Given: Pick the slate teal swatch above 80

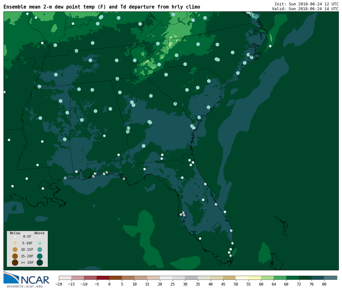Looking at the screenshot, I should [331, 278].
